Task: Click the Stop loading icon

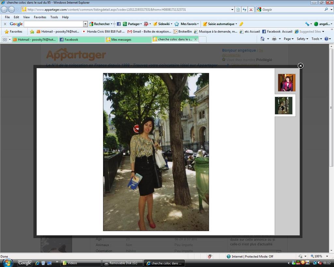Action: pos(251,9)
